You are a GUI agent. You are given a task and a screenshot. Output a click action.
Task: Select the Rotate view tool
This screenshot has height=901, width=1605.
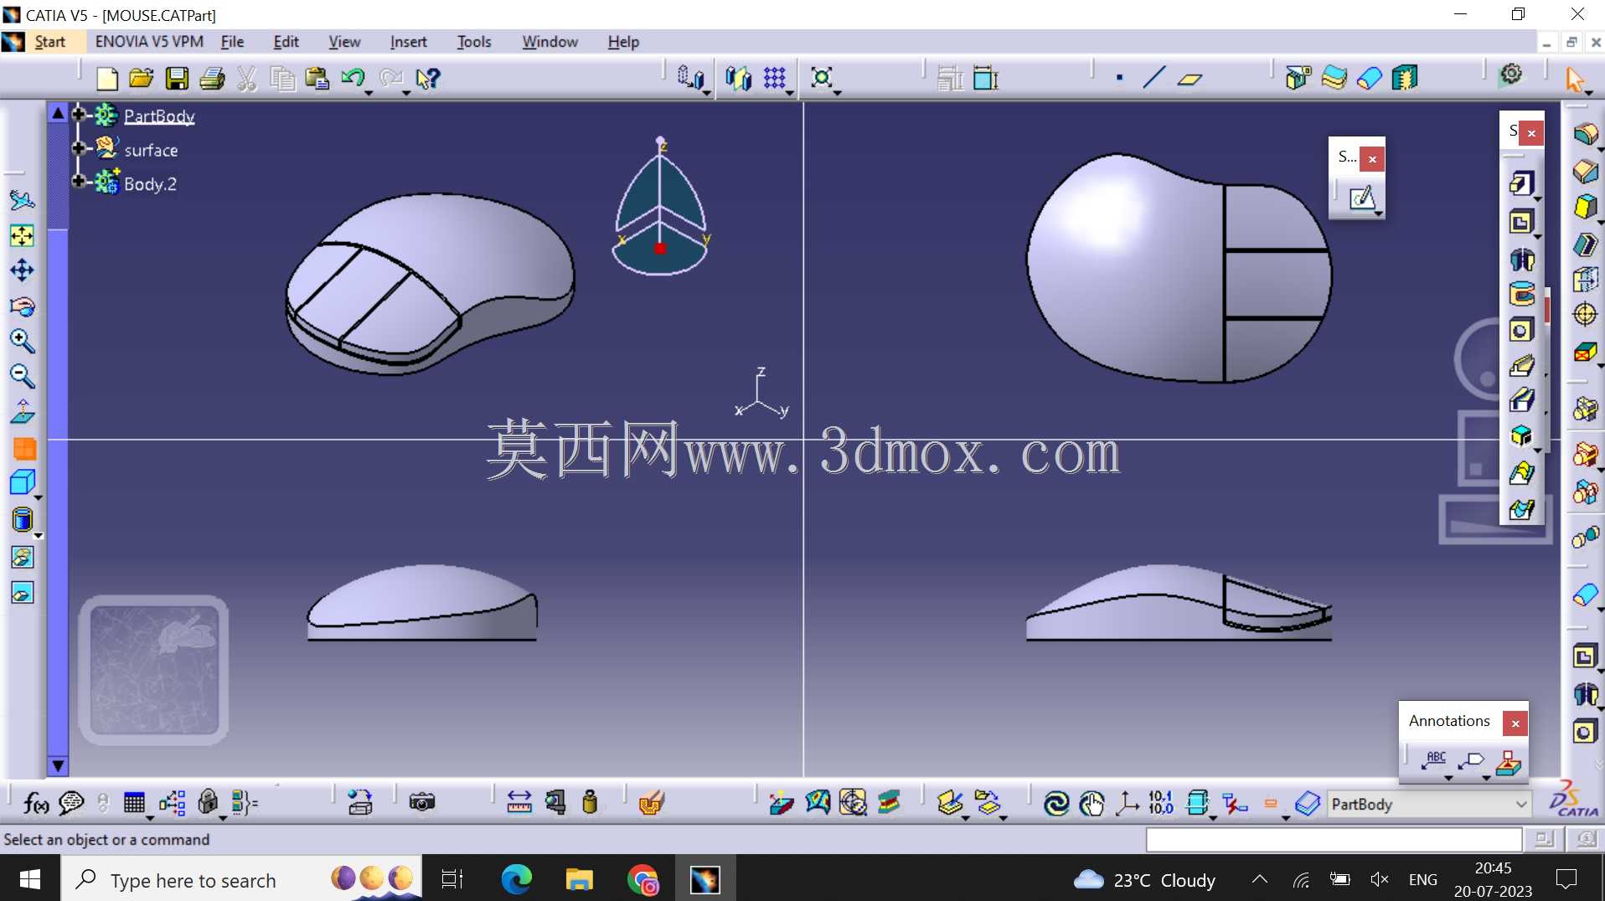(22, 306)
